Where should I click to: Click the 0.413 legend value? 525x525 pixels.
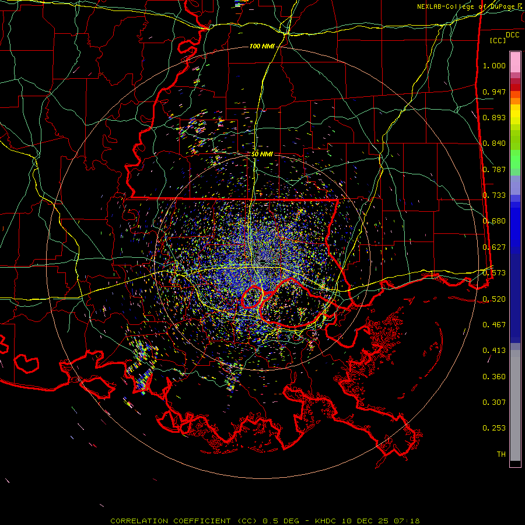coord(494,351)
